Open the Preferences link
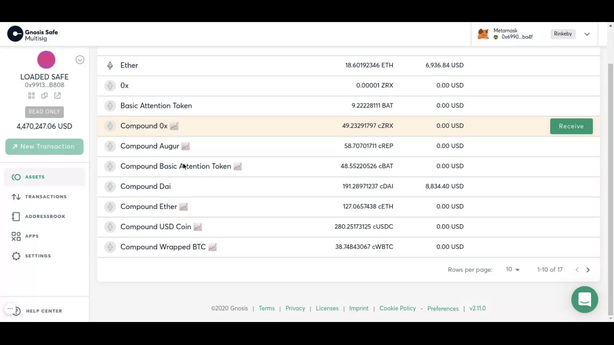Image resolution: width=614 pixels, height=345 pixels. tap(443, 309)
